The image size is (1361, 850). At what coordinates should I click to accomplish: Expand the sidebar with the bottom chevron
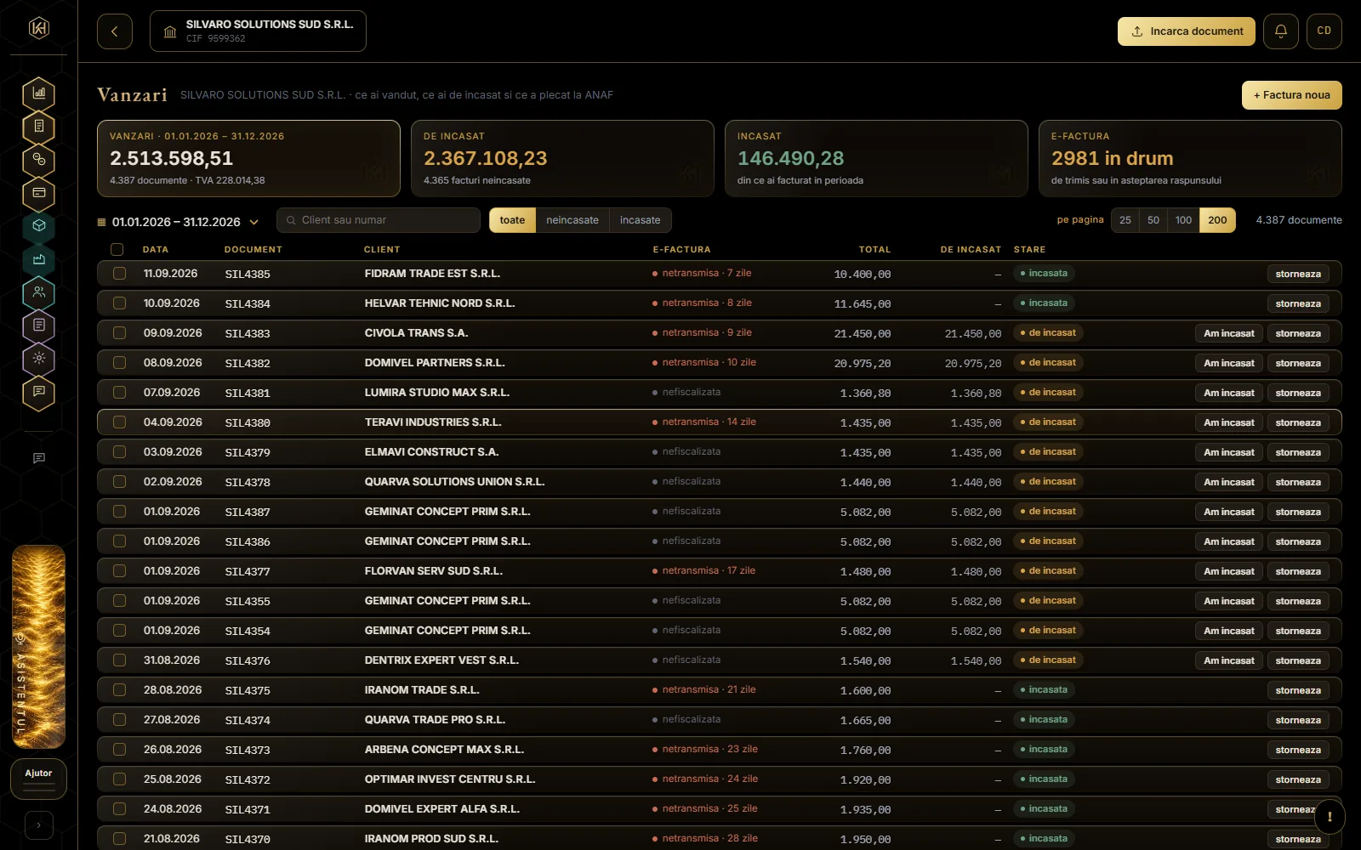coord(39,825)
